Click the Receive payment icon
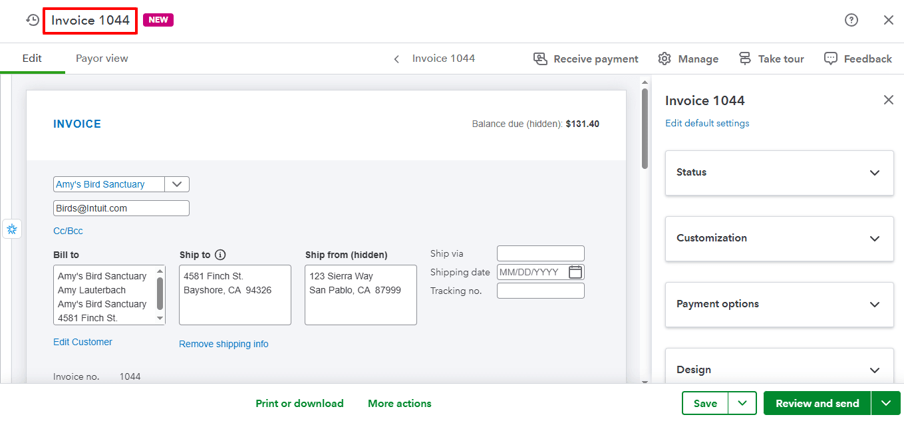 pos(540,59)
